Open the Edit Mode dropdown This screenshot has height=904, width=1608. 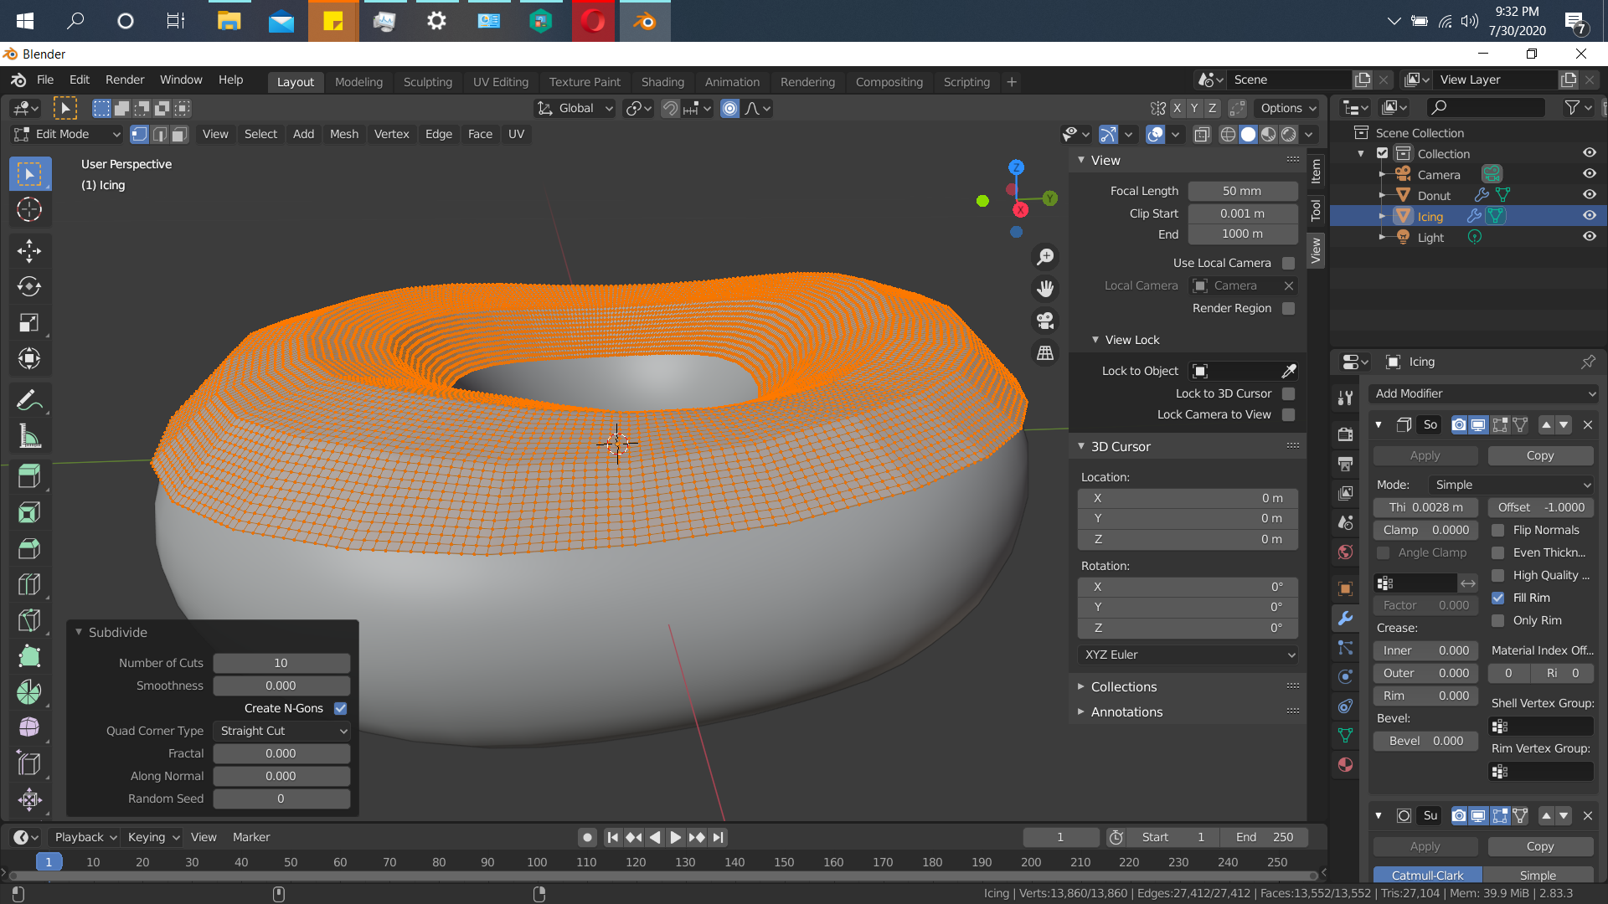pyautogui.click(x=67, y=134)
